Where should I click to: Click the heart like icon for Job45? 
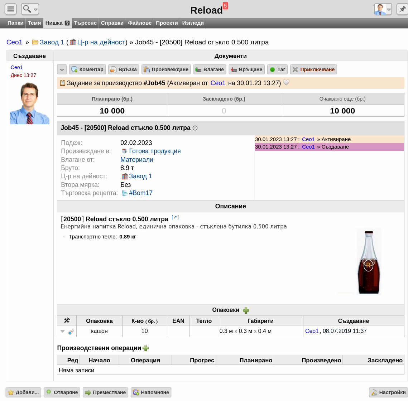pyautogui.click(x=286, y=83)
